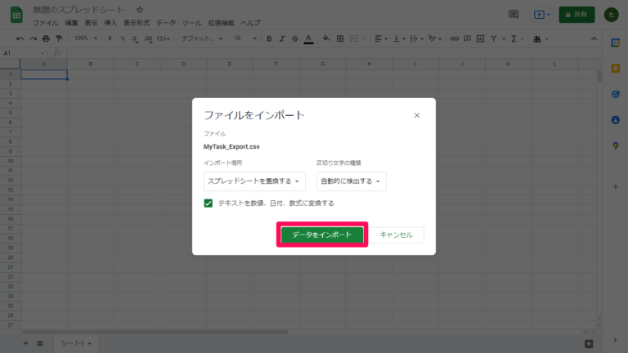628x353 pixels.
Task: Apply yen currency format
Action: (x=110, y=39)
